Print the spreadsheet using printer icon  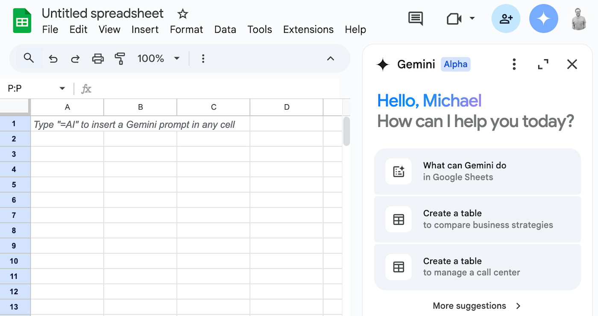click(x=98, y=59)
